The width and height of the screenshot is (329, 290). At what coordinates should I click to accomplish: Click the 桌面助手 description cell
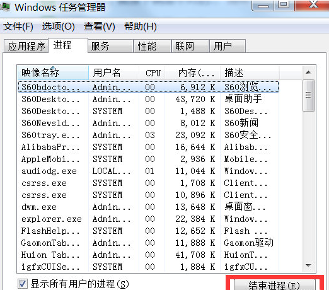pos(243,98)
